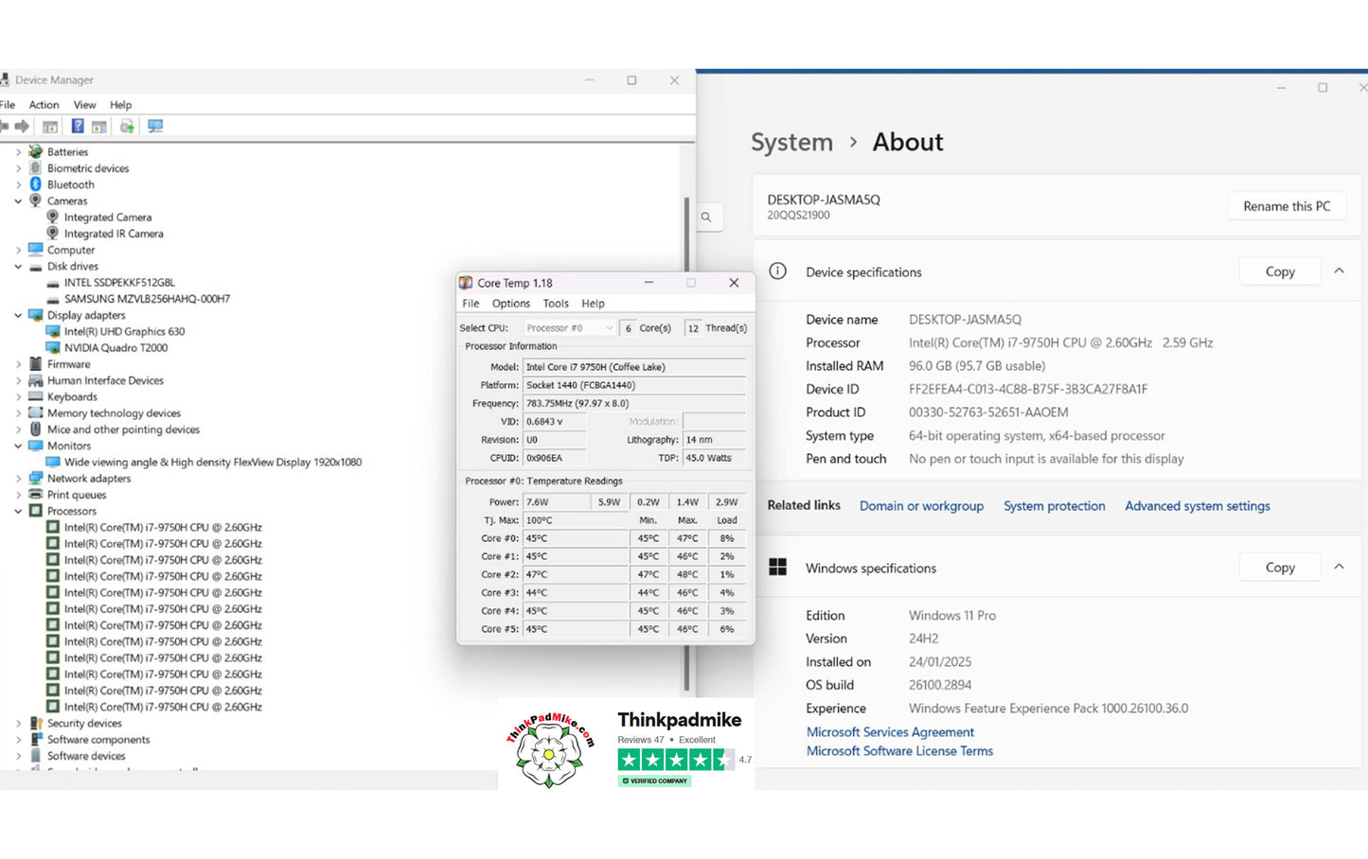Collapse the Processors node
The height and width of the screenshot is (859, 1368).
18,511
